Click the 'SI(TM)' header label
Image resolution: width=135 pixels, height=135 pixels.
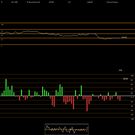(51, 2)
